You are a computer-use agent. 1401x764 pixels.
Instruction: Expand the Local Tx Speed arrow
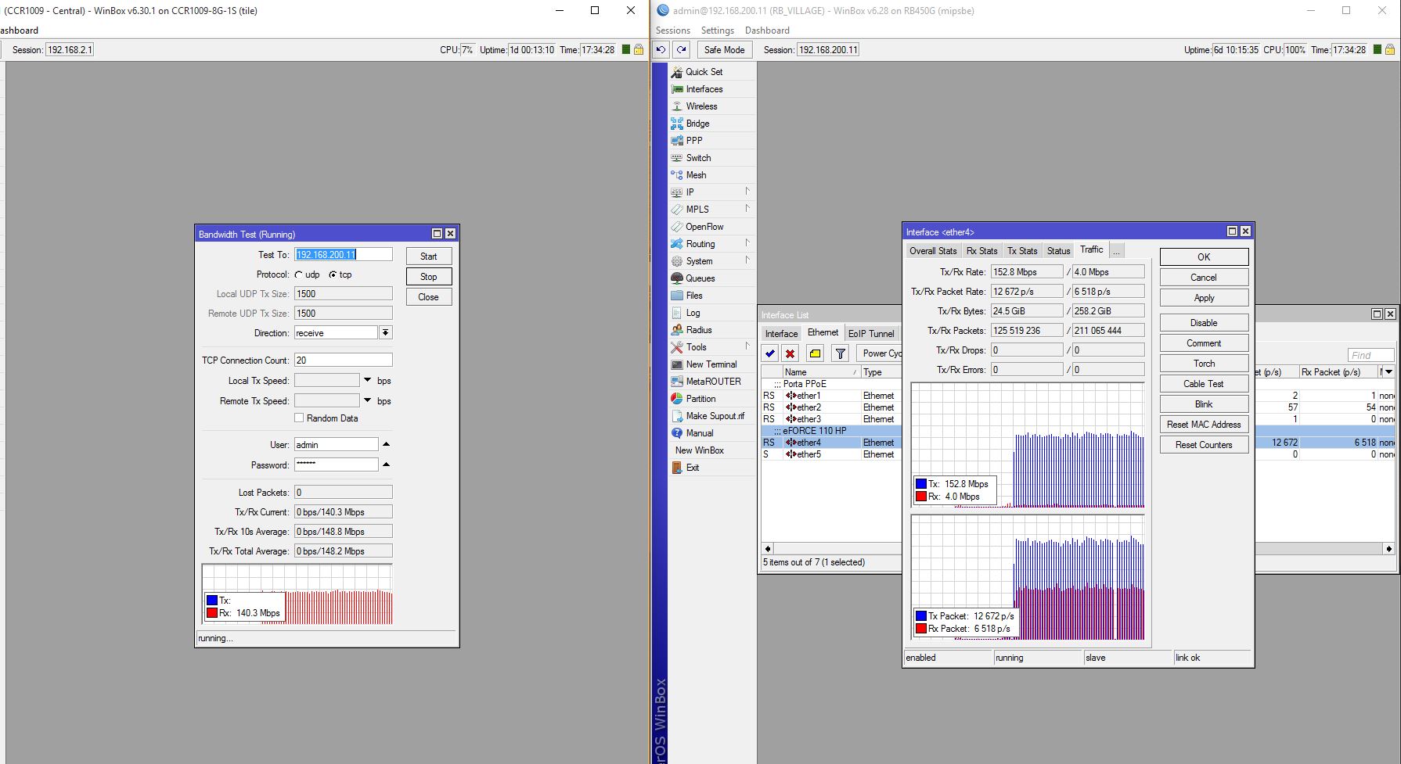tap(367, 380)
